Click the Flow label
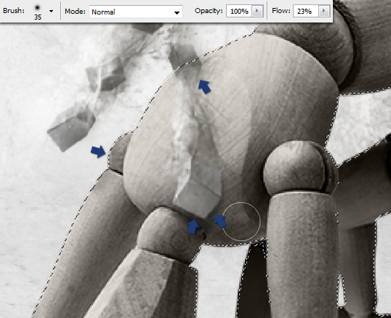Screen dimensions: 391x318 [x=281, y=11]
